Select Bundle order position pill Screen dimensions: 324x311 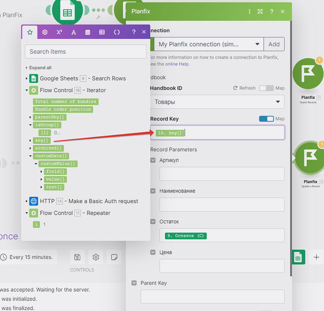click(63, 109)
